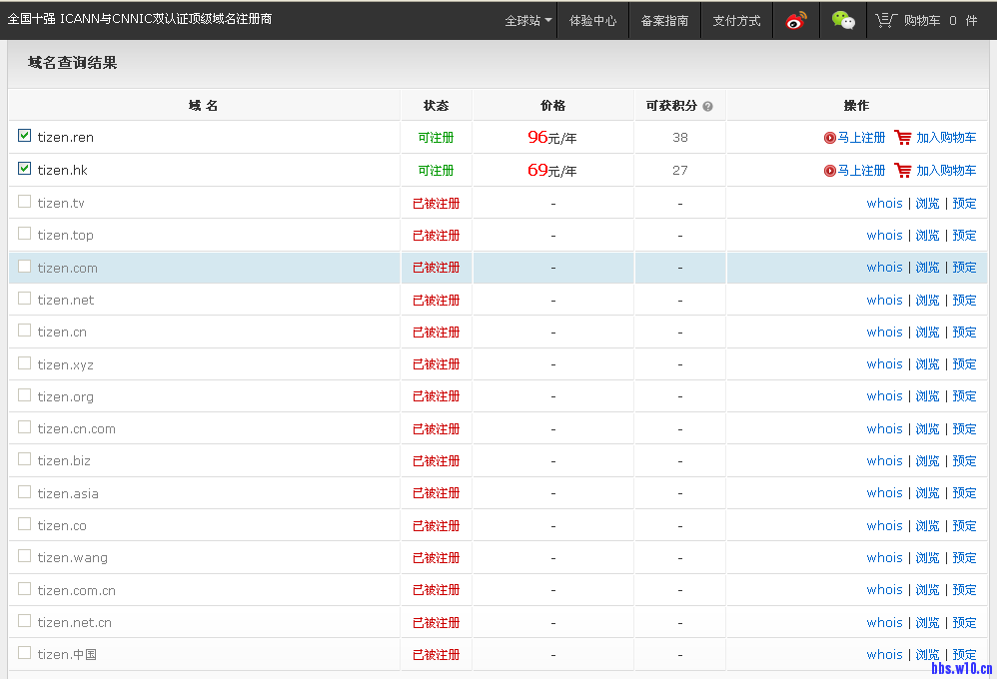Open the Weibo icon in header
Image resolution: width=997 pixels, height=679 pixels.
796,20
